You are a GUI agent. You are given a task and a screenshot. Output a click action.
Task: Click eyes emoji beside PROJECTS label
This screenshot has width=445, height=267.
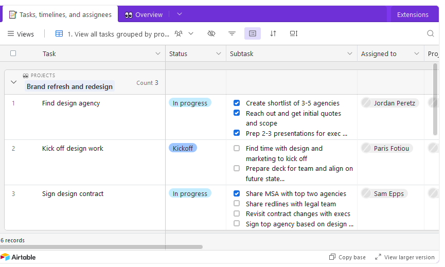26,76
